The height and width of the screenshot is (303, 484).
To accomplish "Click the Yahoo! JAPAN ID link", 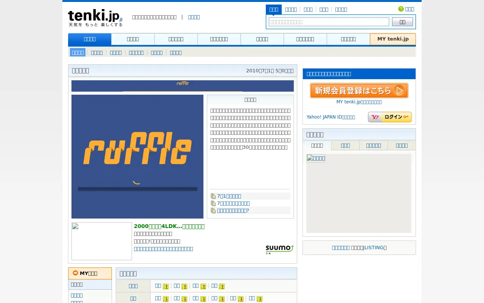I will (331, 117).
